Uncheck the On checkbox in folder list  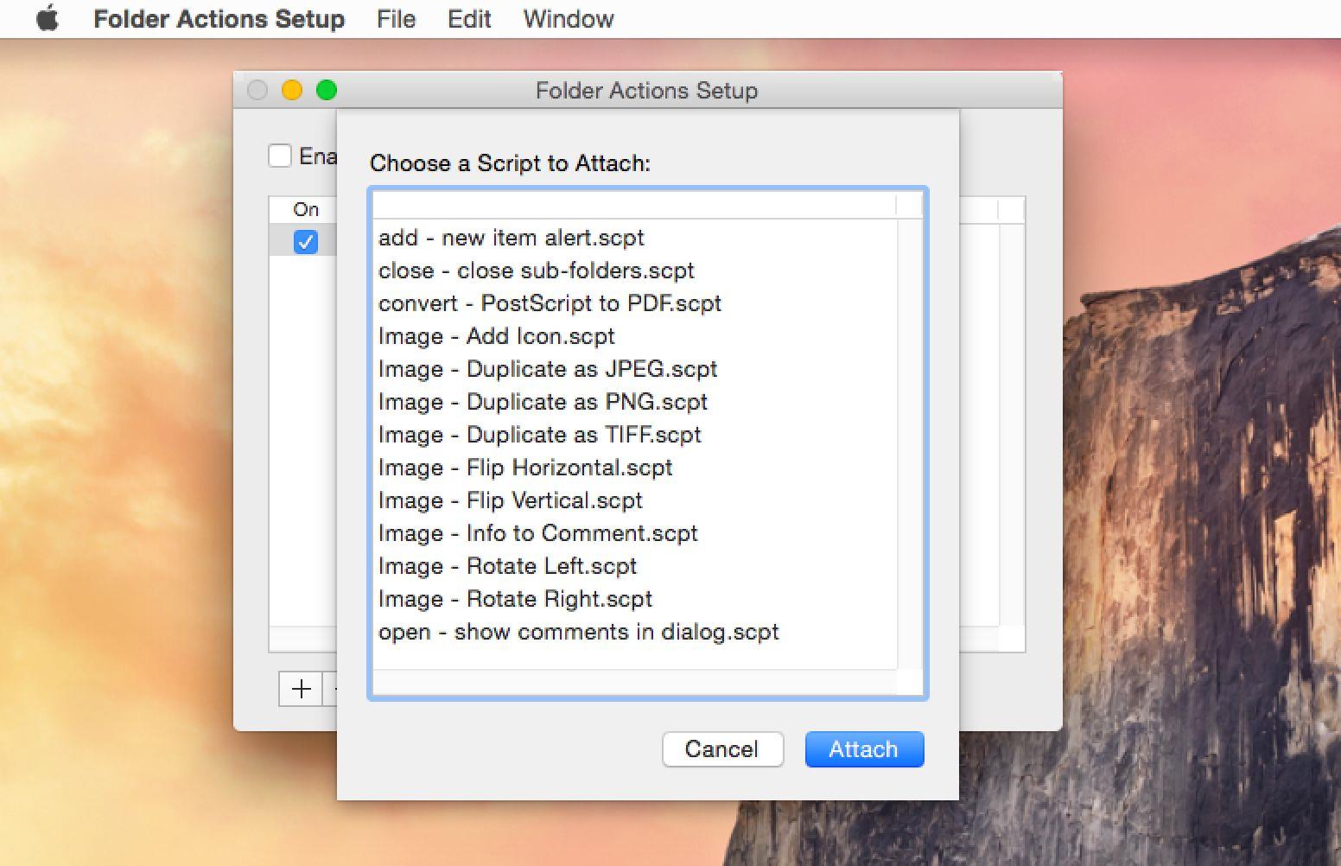coord(306,242)
